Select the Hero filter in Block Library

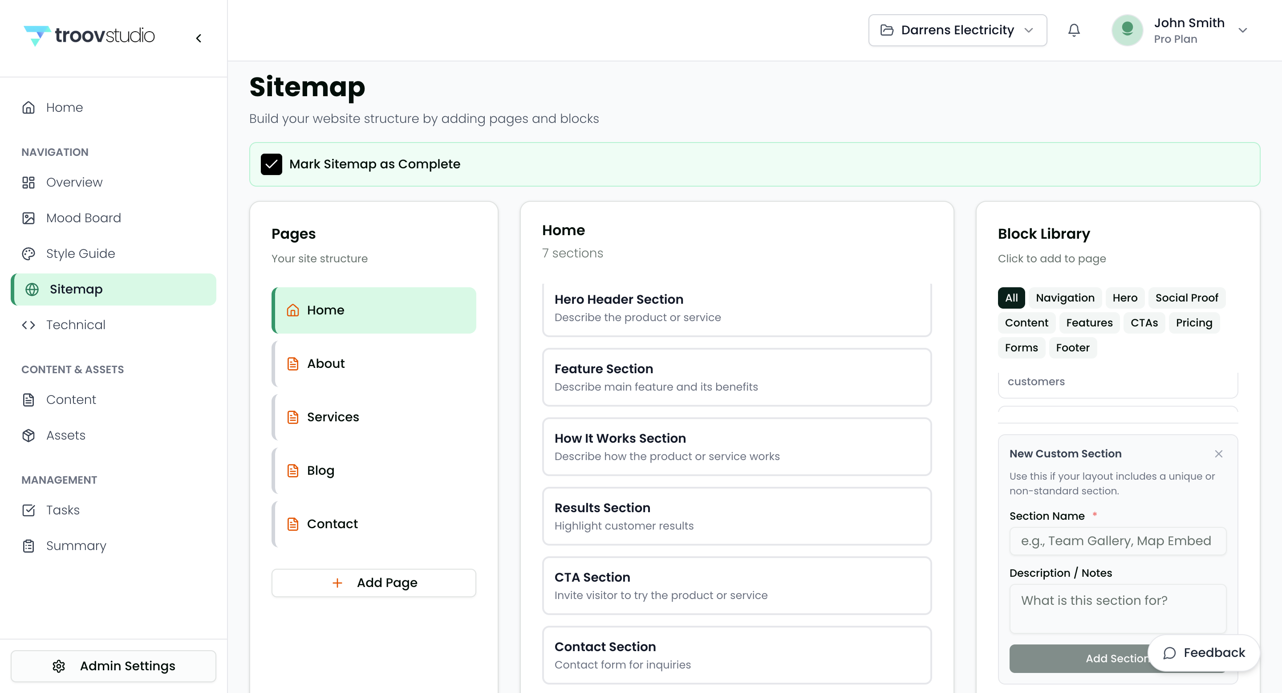pyautogui.click(x=1124, y=298)
